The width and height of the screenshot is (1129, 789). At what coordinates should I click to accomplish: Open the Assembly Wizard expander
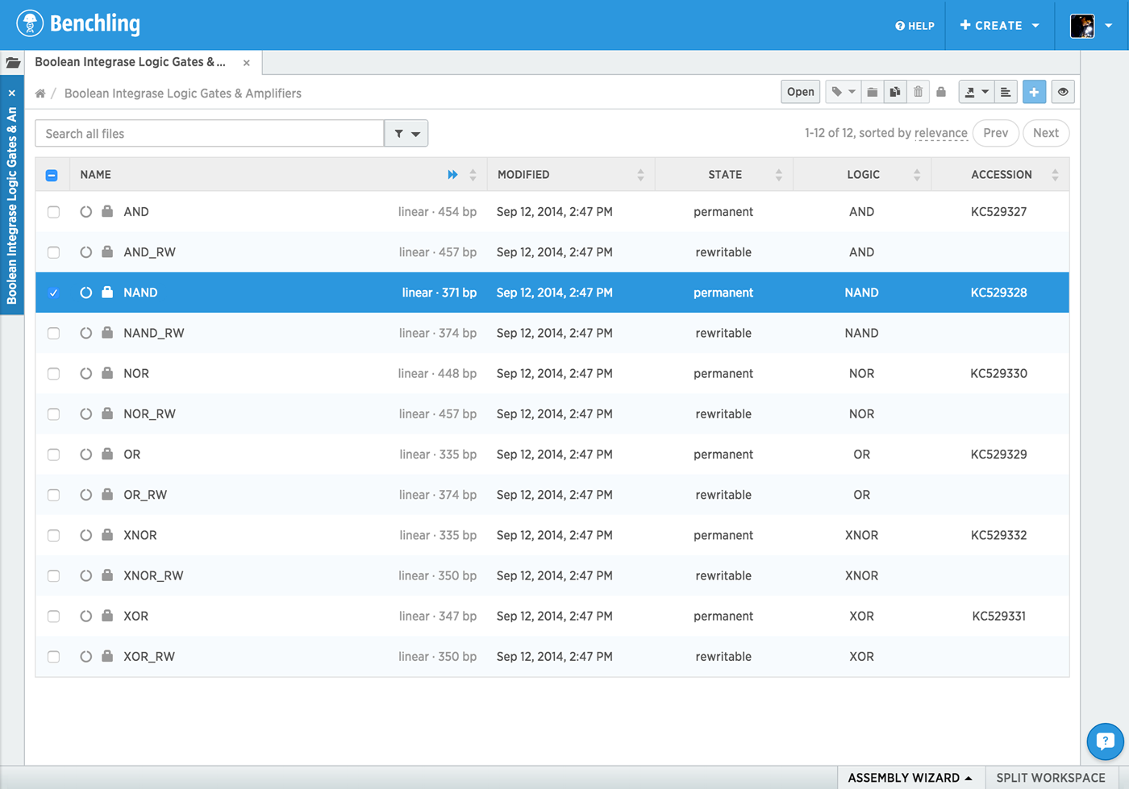coord(910,777)
